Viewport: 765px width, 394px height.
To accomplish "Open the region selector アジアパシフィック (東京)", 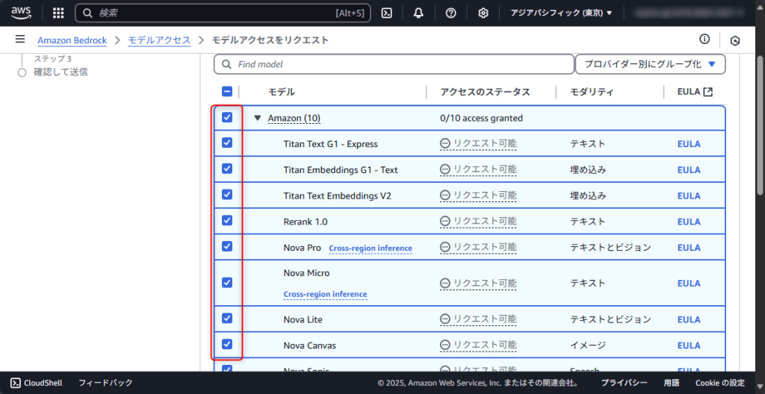I will tap(561, 13).
